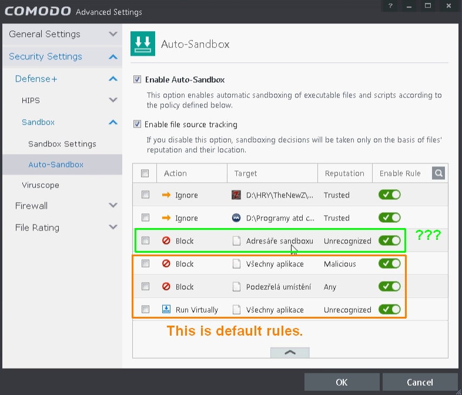Screen dimensions: 462x395
Task: Click the Run Virtually icon in last rule
Action: [166, 310]
